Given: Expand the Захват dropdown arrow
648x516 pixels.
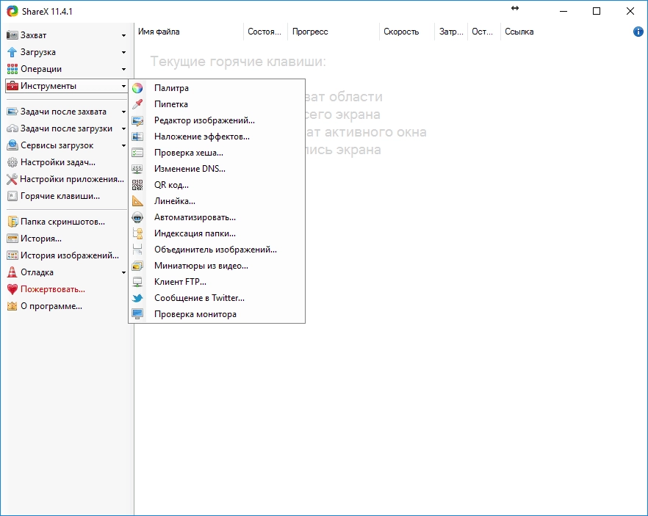Looking at the screenshot, I should click(x=123, y=35).
